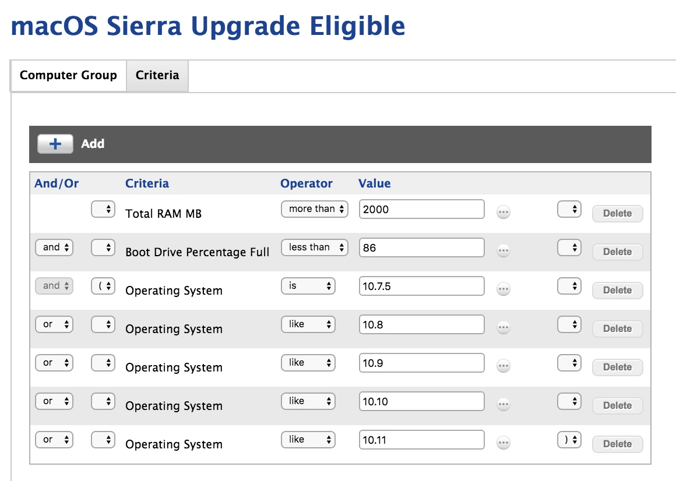Open browse ellipsis for the 10.10 value
This screenshot has width=676, height=481.
tap(503, 404)
